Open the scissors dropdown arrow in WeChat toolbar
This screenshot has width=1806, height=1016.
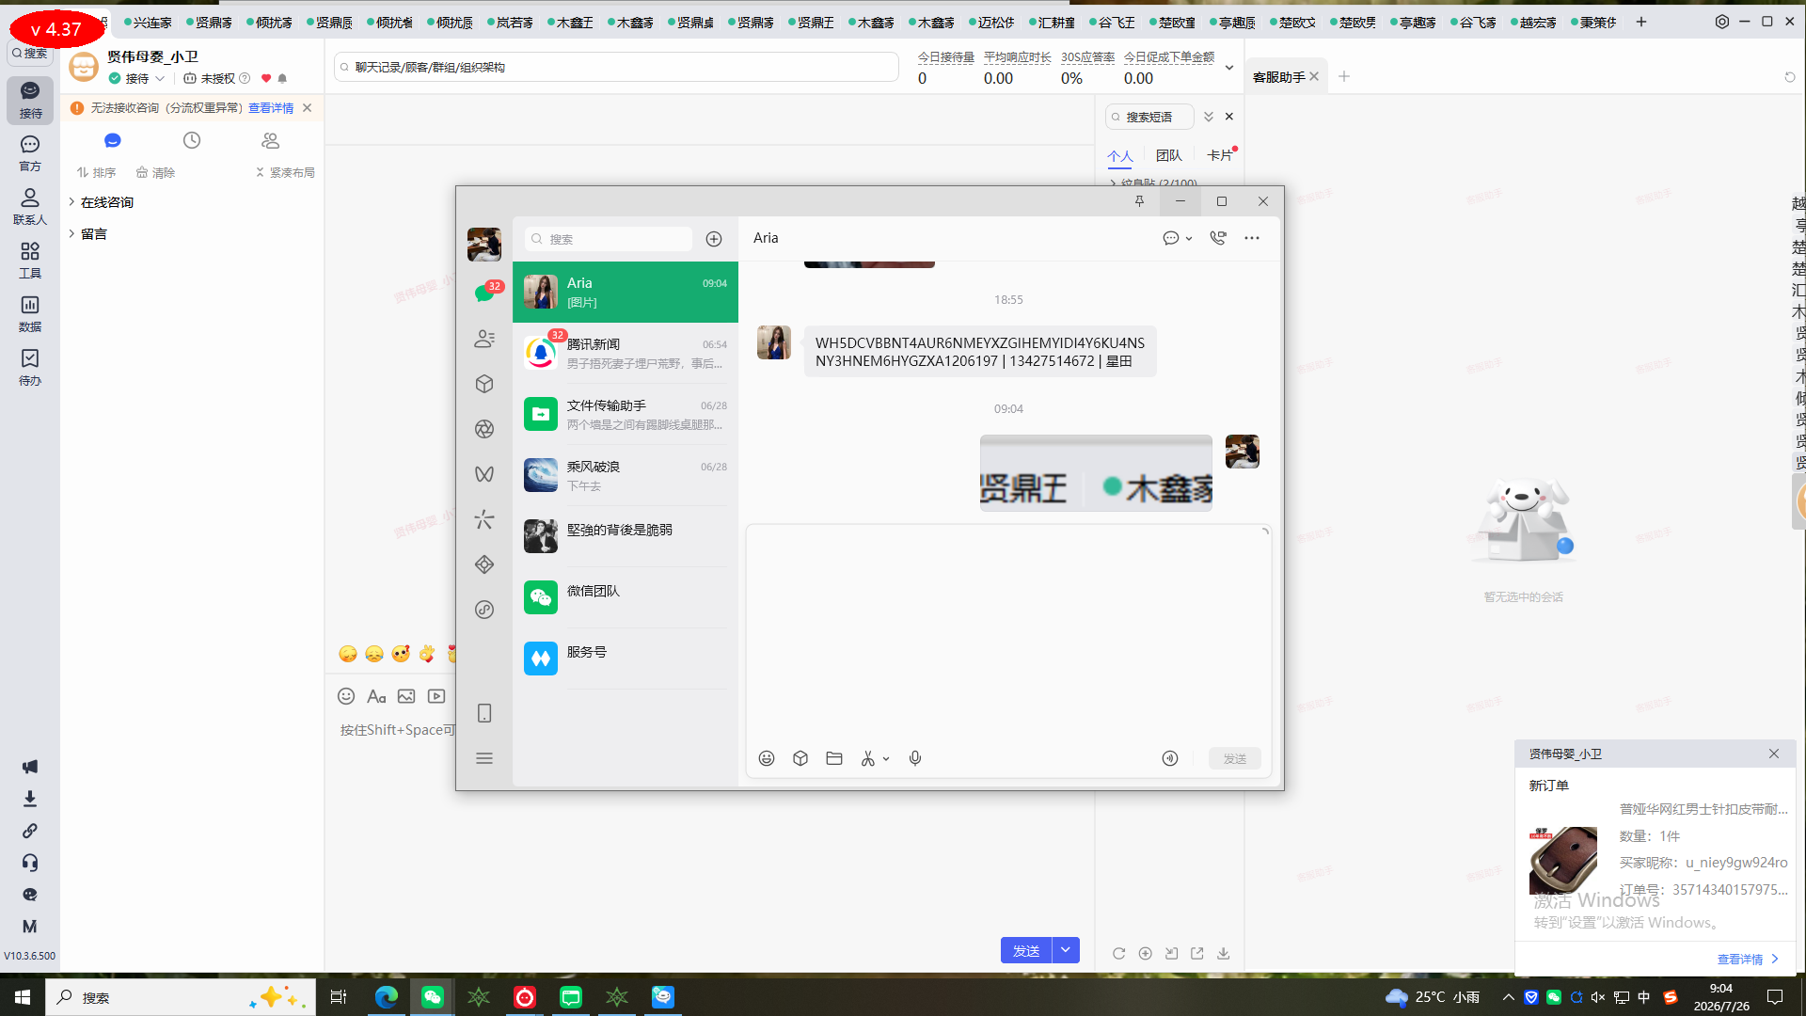click(886, 758)
